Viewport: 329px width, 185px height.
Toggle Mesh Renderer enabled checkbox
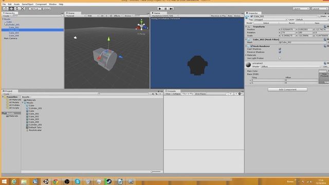(251, 46)
